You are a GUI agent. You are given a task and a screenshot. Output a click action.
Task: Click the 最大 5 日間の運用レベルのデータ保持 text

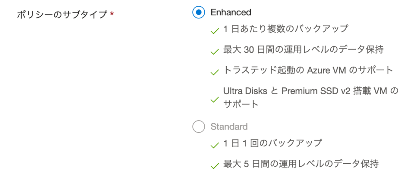click(x=301, y=164)
